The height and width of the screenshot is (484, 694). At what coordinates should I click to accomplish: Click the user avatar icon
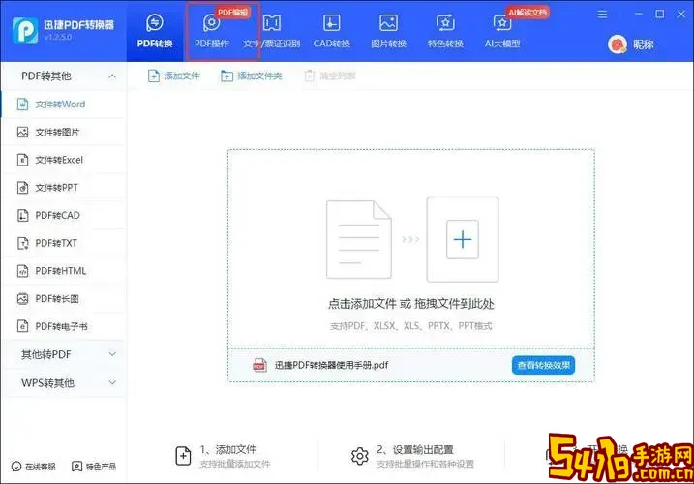pos(618,45)
